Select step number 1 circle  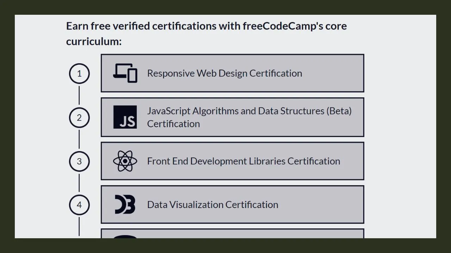point(79,73)
